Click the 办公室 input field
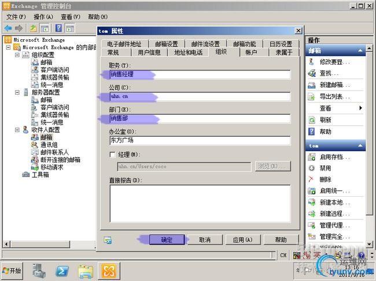The height and width of the screenshot is (281, 376). point(200,141)
